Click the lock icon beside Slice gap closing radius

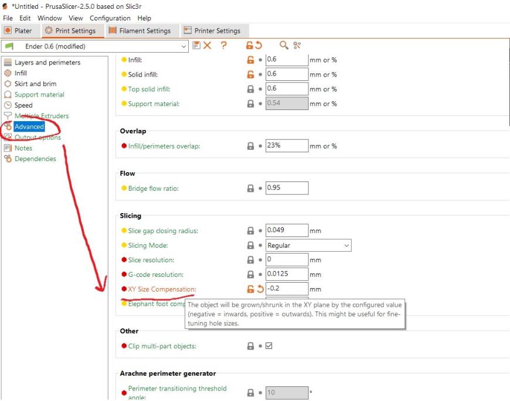point(250,231)
